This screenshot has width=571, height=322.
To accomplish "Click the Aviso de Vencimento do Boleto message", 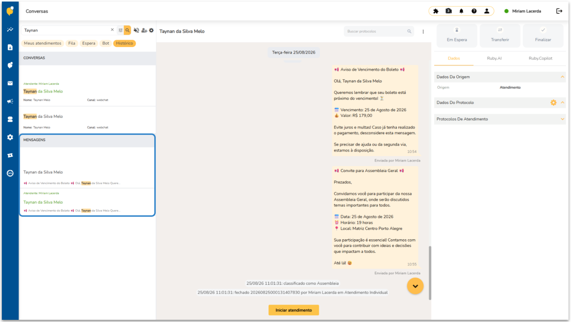I will tap(375, 110).
